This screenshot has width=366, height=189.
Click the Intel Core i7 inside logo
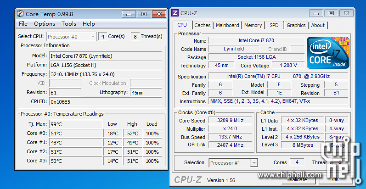(328, 53)
